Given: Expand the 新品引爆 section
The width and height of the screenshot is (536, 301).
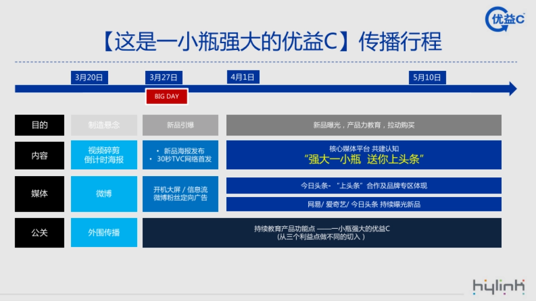Looking at the screenshot, I should (180, 125).
